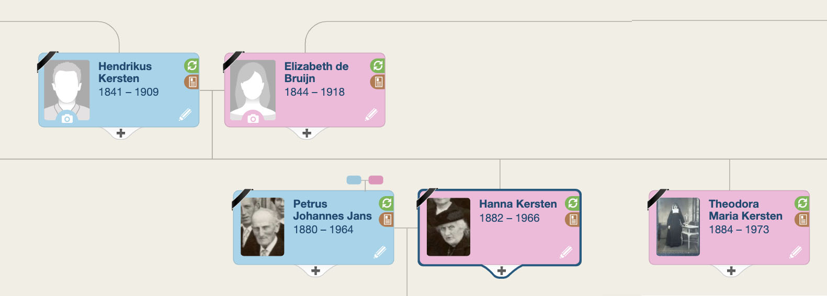Open the brown record icon on Elizabeth de Bruijn's card
Viewport: 827px width, 296px height.
[378, 82]
